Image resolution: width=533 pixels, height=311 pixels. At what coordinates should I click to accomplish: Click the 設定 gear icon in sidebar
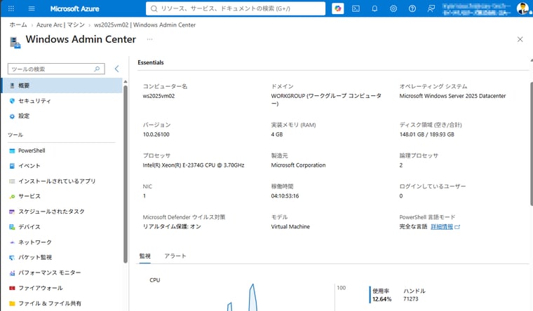pyautogui.click(x=12, y=116)
